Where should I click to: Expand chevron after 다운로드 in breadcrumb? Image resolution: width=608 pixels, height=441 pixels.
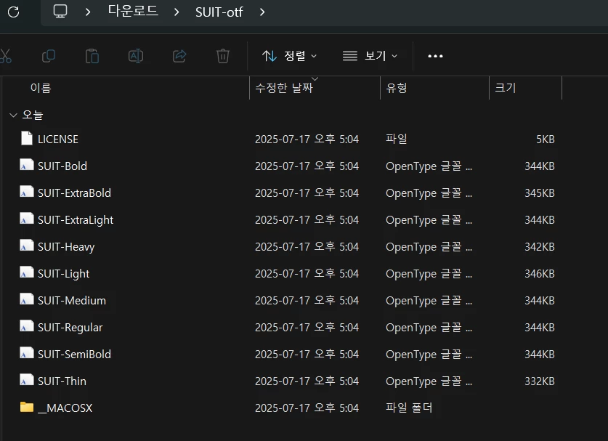(177, 12)
